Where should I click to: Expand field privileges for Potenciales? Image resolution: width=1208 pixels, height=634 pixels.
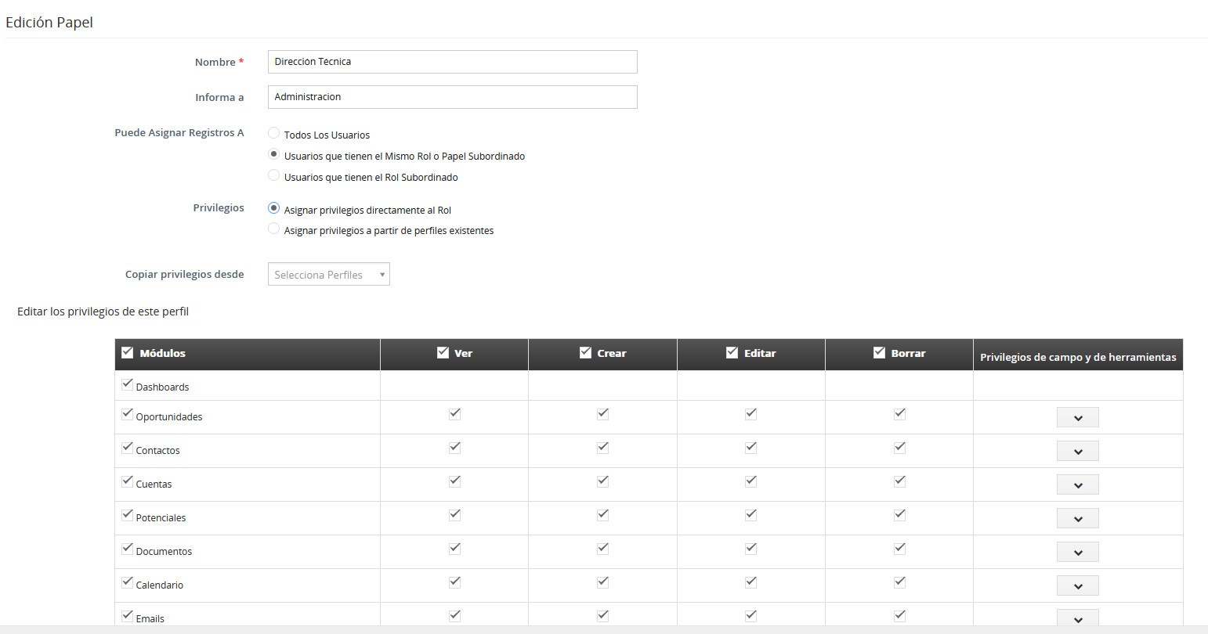[x=1078, y=518]
